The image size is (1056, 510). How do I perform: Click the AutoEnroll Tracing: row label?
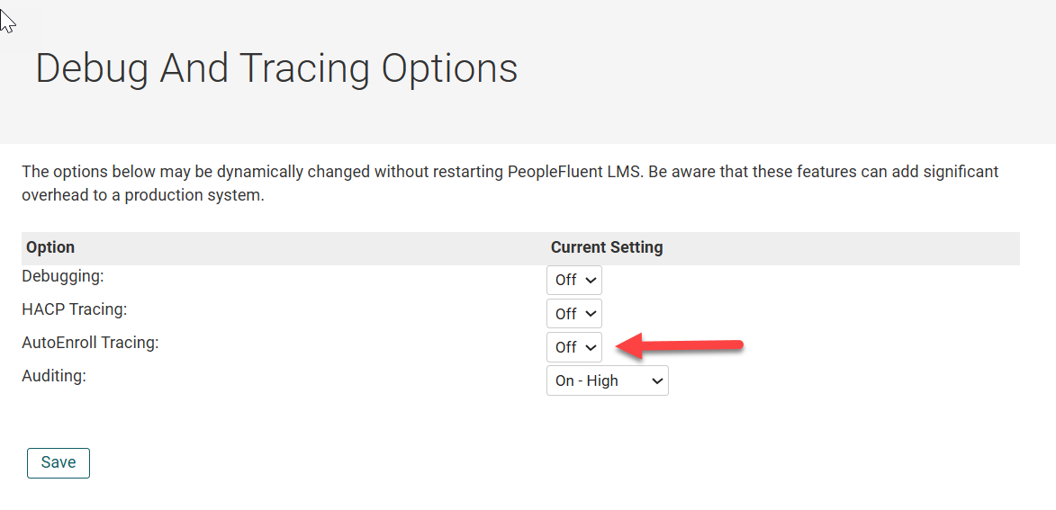coord(90,343)
